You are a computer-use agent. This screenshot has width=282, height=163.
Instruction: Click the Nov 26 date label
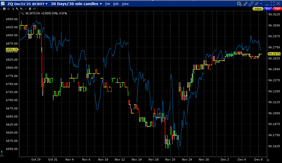tap(204, 159)
